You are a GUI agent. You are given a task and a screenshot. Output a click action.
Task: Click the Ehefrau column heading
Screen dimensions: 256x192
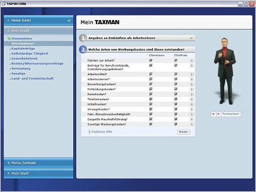pyautogui.click(x=181, y=55)
